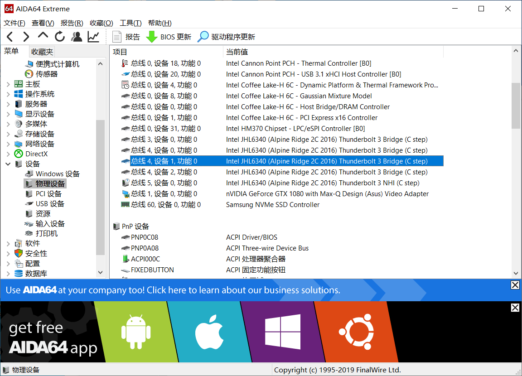Expand the DirectX tree node
This screenshot has width=522, height=376.
pos(8,154)
